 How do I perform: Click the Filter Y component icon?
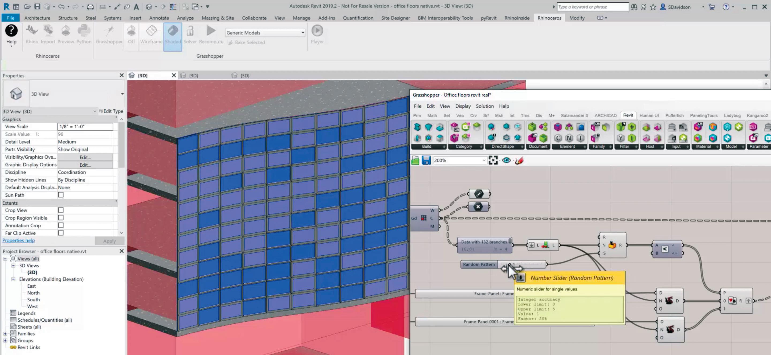pos(621,138)
